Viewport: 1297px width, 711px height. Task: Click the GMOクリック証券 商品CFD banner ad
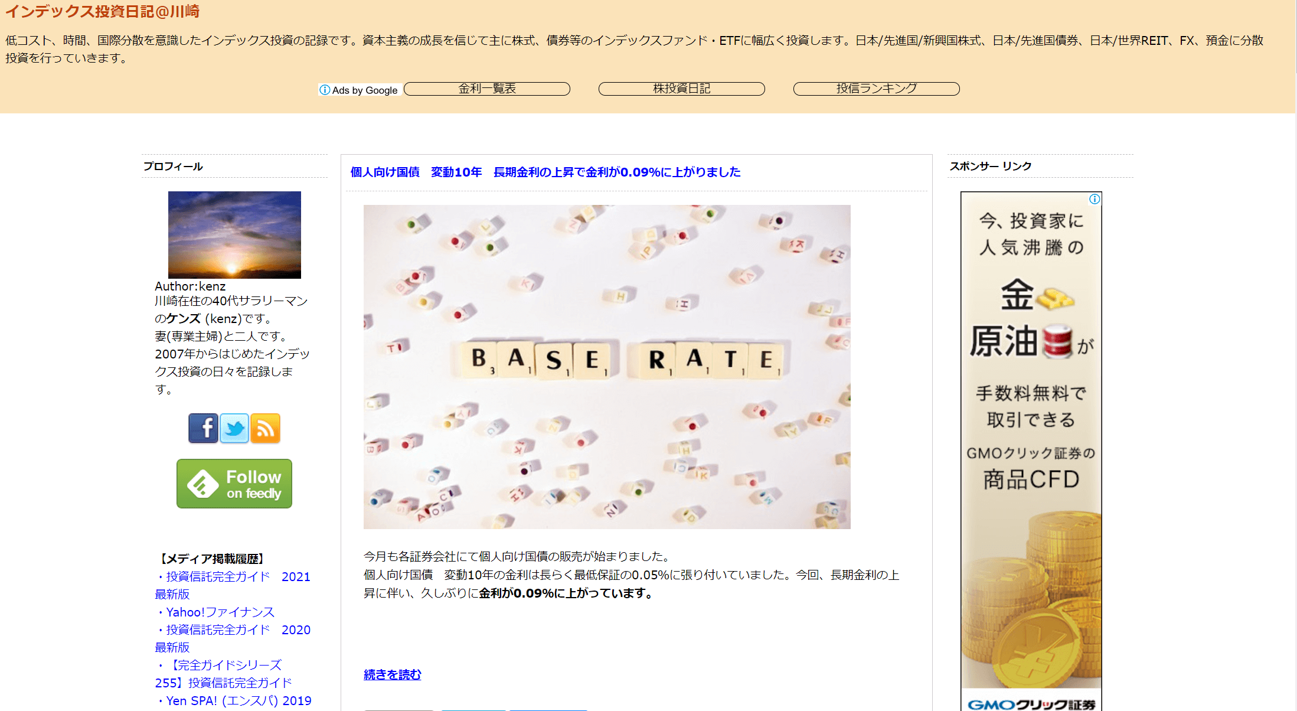(x=1031, y=449)
